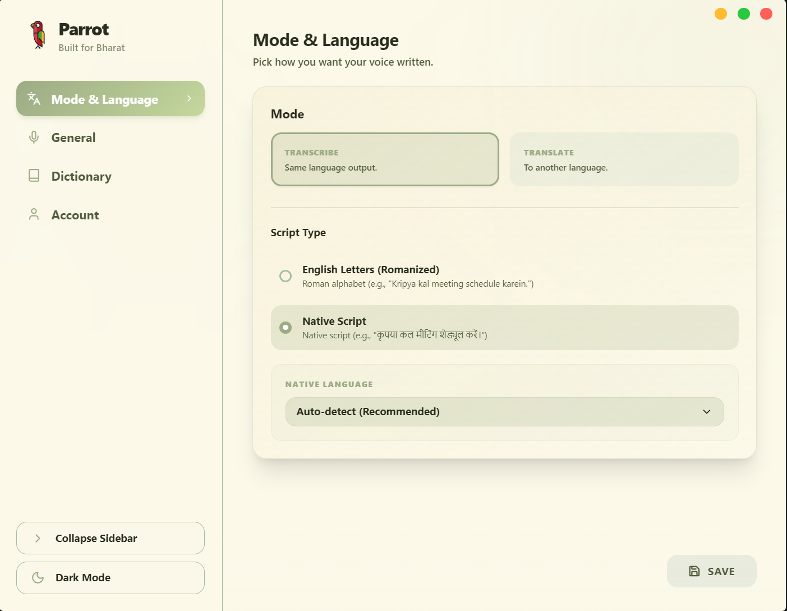Viewport: 787px width, 611px height.
Task: Click the floppy disk icon on SAVE
Action: point(694,571)
